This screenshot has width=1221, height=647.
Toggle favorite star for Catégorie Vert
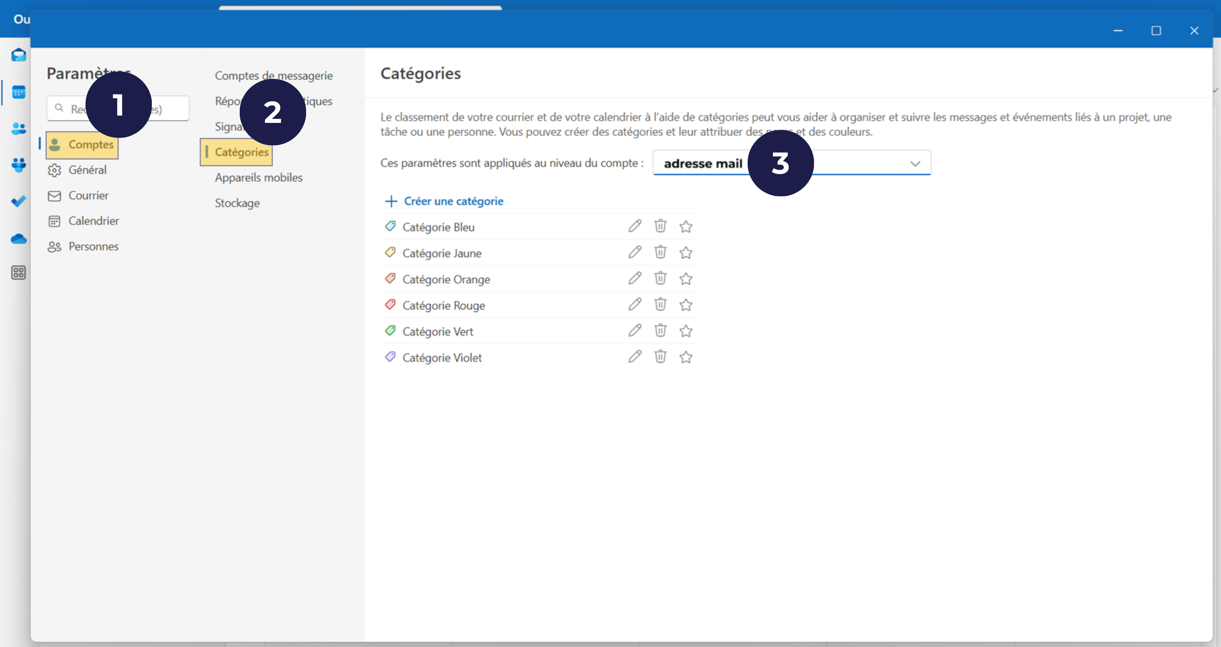click(x=685, y=331)
